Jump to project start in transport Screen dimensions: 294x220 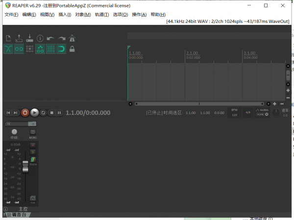[8, 113]
